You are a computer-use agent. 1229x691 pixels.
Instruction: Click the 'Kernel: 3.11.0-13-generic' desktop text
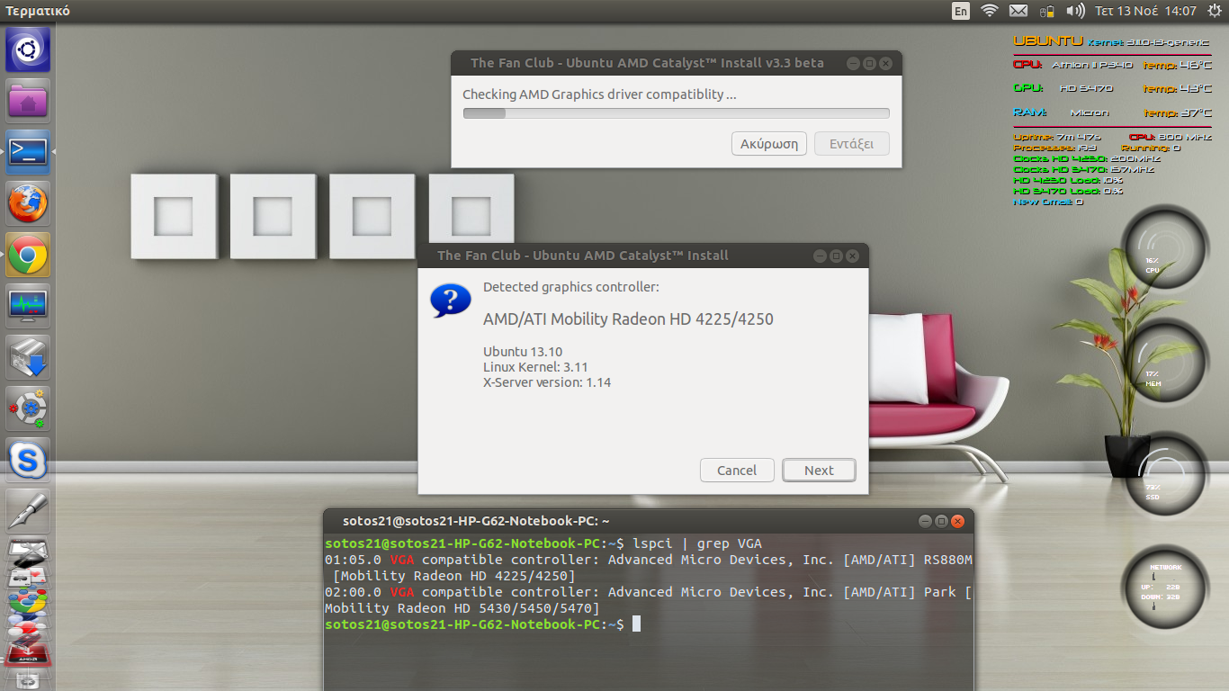(1150, 41)
